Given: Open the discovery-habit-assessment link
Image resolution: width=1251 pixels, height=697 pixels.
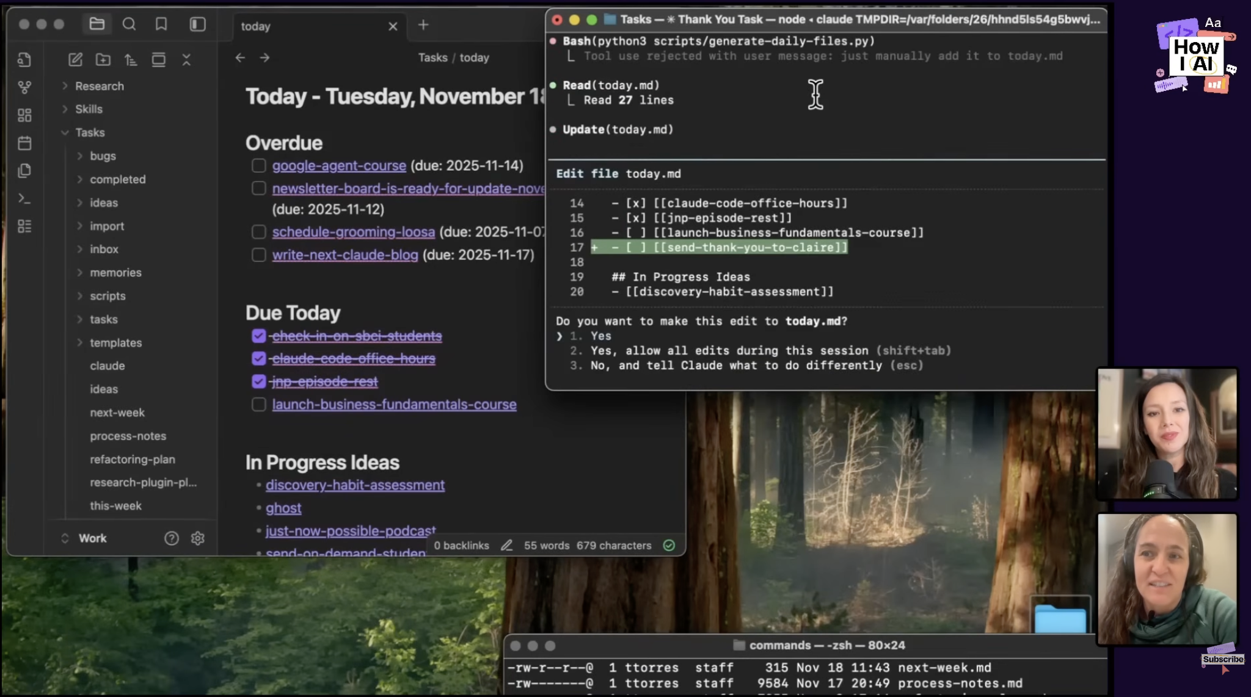Looking at the screenshot, I should 355,485.
